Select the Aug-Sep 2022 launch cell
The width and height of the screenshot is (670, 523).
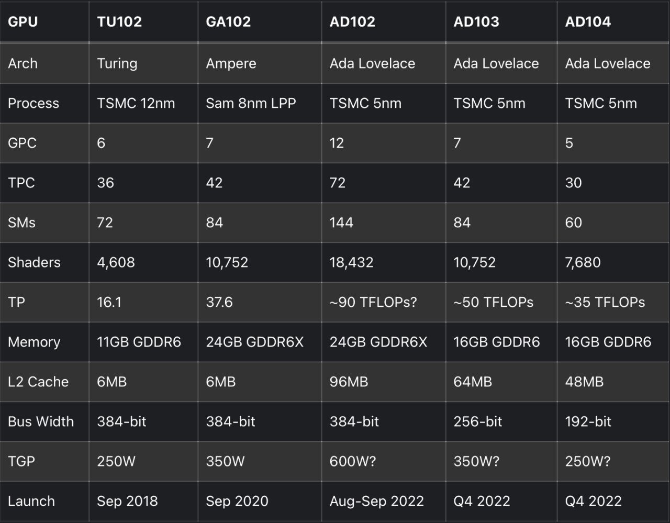pos(376,501)
